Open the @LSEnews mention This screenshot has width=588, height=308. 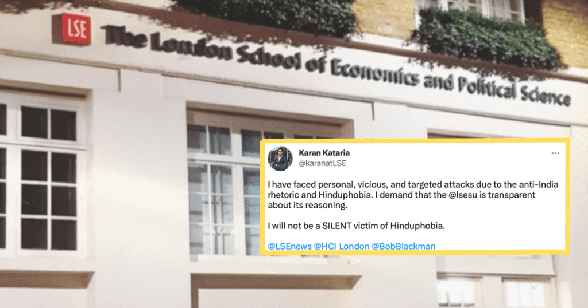289,246
